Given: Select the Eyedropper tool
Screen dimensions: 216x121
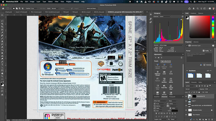Looking at the screenshot, I should [x=2, y=32].
